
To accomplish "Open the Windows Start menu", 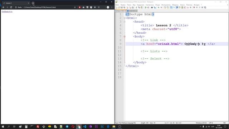I will [x=3, y=126].
